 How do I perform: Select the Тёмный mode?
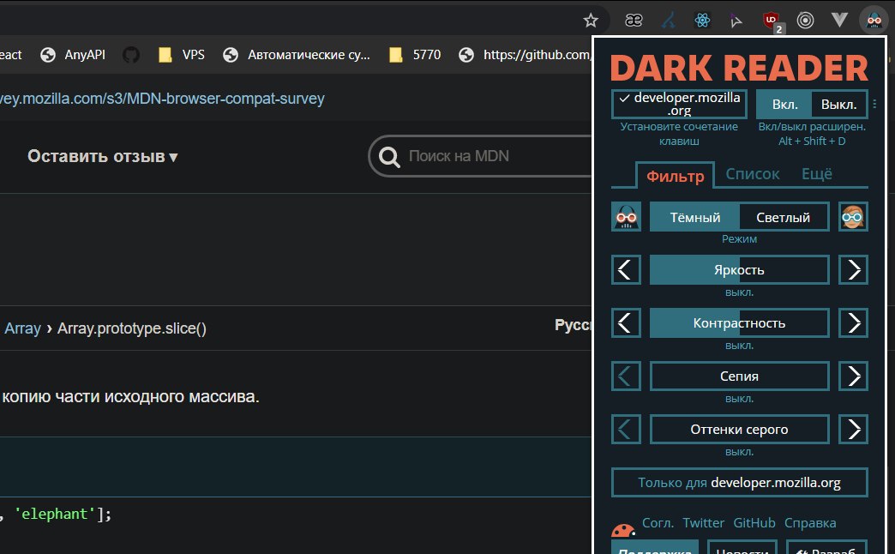pyautogui.click(x=694, y=218)
